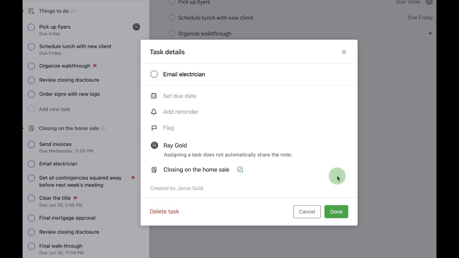Check off Email electrician in sidebar list

pos(32,164)
